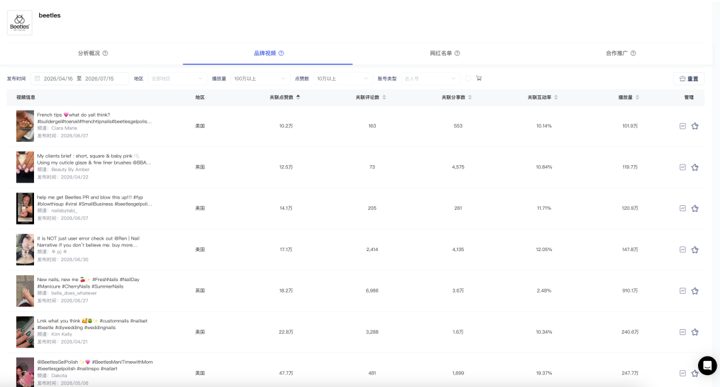Expand the 地区 region dropdown
The width and height of the screenshot is (720, 387).
pyautogui.click(x=177, y=79)
